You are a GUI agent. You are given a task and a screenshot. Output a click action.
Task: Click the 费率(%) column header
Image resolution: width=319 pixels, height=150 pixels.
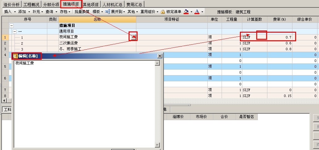(x=280, y=19)
